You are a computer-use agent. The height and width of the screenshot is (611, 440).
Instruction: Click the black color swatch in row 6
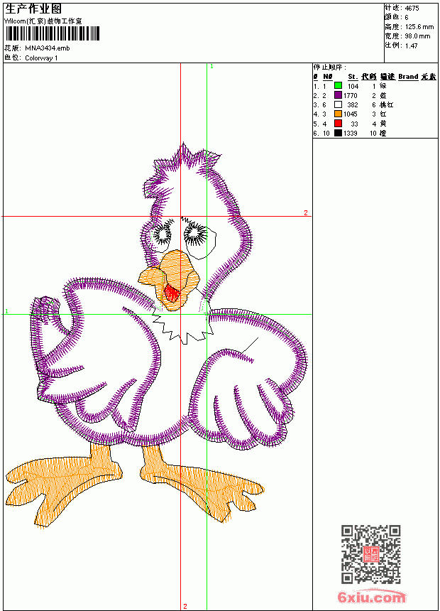[338, 133]
